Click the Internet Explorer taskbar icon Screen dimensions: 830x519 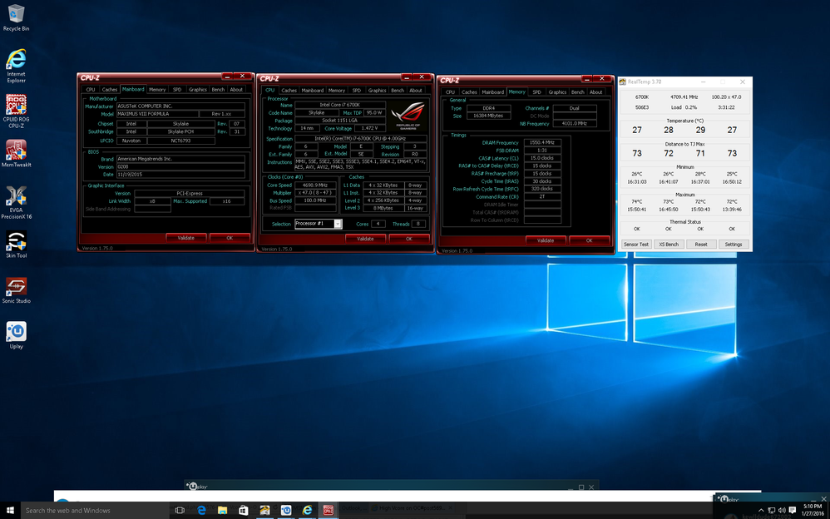click(307, 510)
